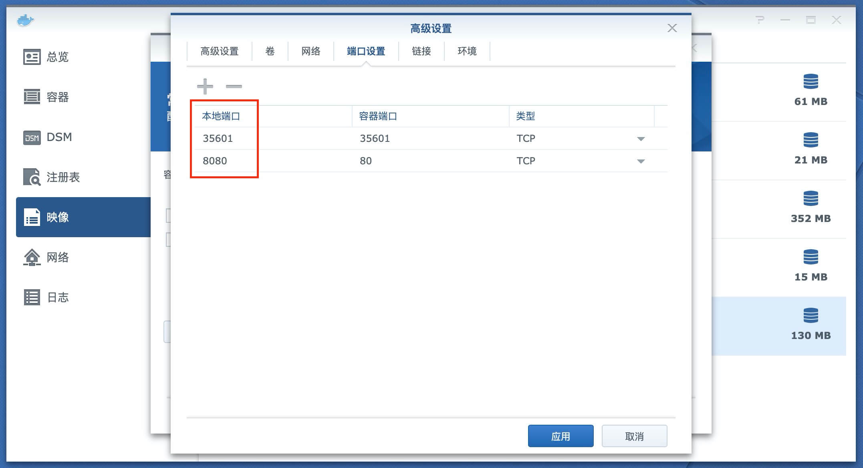863x468 pixels.
Task: Switch to the 卷 (Volume) tab
Action: (270, 51)
